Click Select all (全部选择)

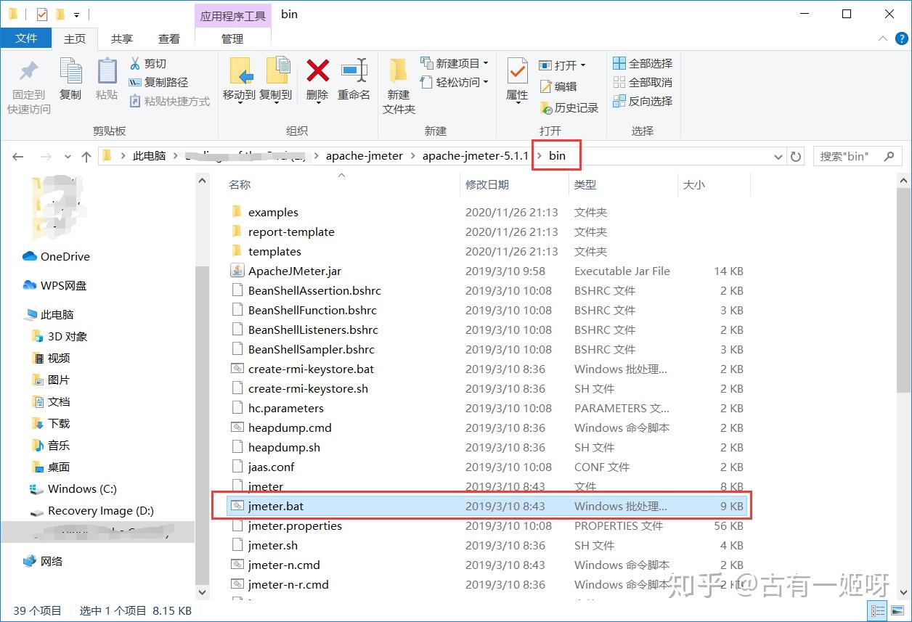pyautogui.click(x=643, y=63)
